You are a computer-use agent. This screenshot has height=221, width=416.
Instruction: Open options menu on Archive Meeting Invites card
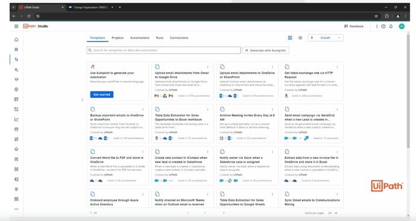click(x=273, y=110)
